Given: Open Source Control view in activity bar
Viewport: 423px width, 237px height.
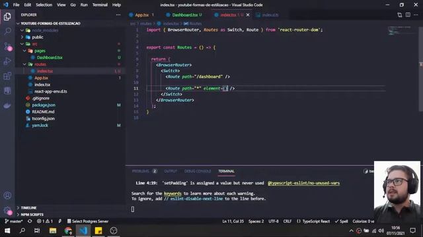Looking at the screenshot, I should point(7,47).
